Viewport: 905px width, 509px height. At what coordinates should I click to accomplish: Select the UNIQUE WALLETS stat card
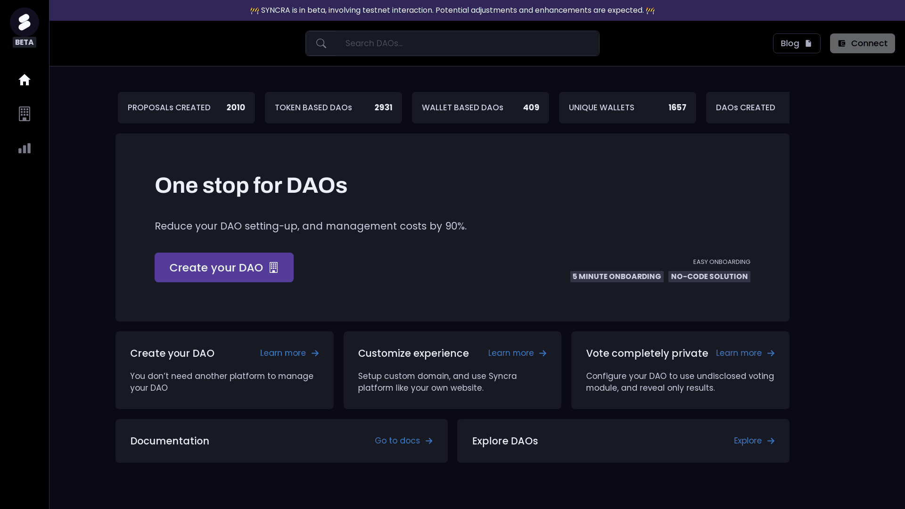point(627,108)
